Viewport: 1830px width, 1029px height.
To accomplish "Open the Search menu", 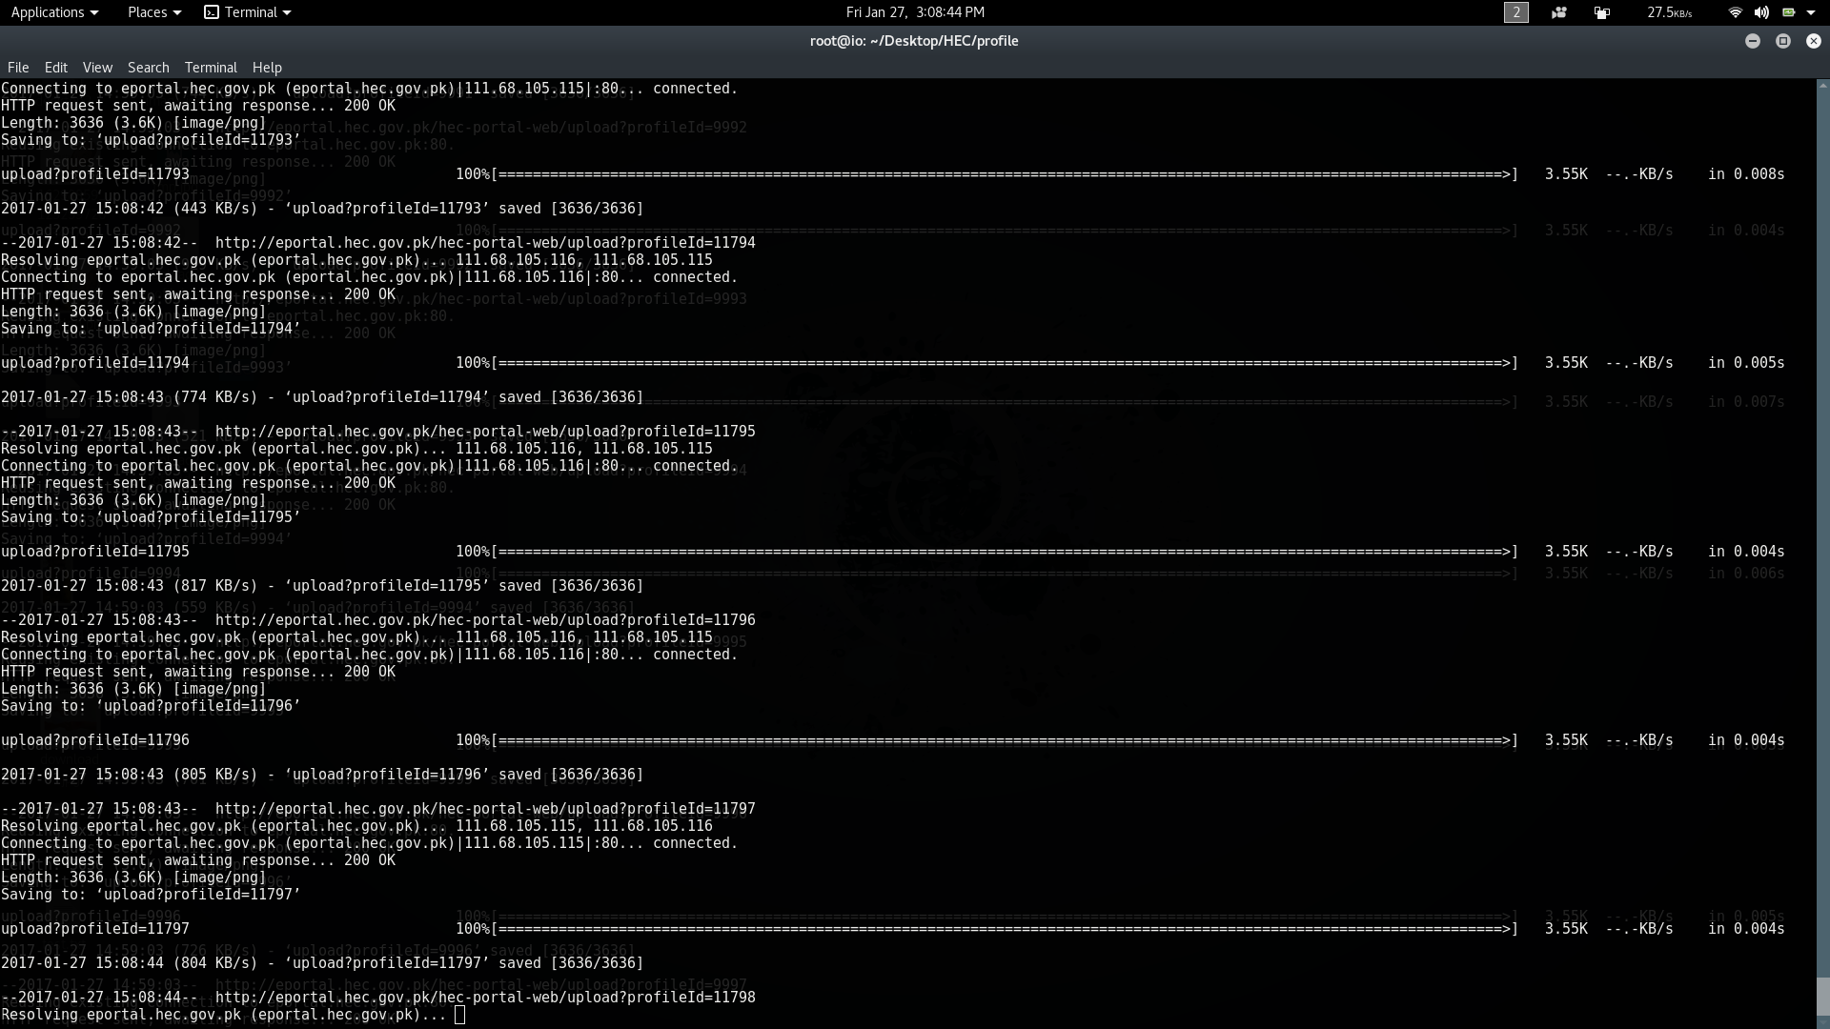I will click(x=149, y=68).
